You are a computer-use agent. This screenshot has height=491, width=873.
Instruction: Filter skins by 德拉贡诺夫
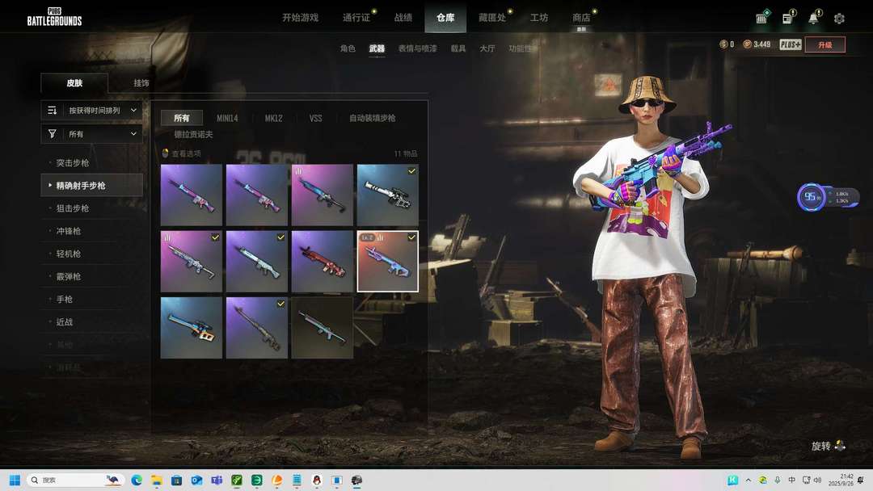coord(193,134)
